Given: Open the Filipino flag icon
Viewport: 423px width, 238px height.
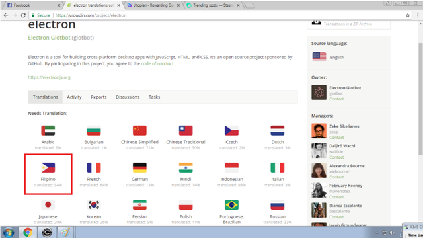Looking at the screenshot, I should click(48, 167).
